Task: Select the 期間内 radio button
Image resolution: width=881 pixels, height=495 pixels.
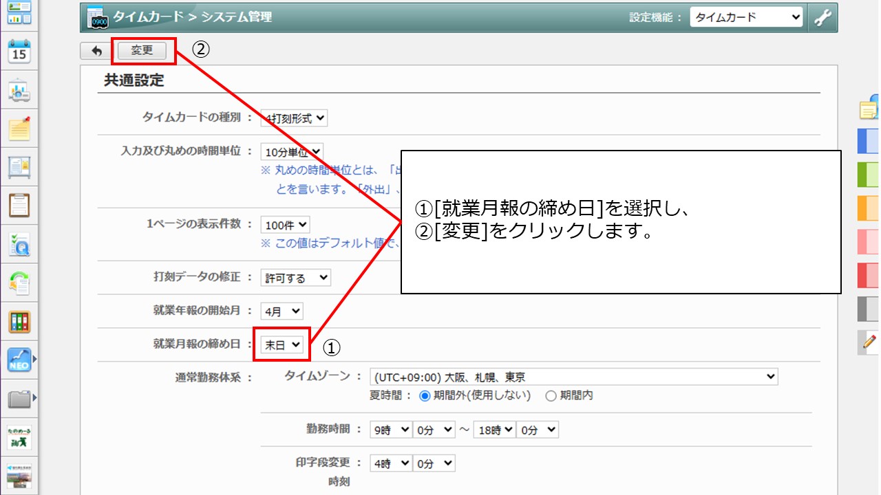Action: [551, 395]
